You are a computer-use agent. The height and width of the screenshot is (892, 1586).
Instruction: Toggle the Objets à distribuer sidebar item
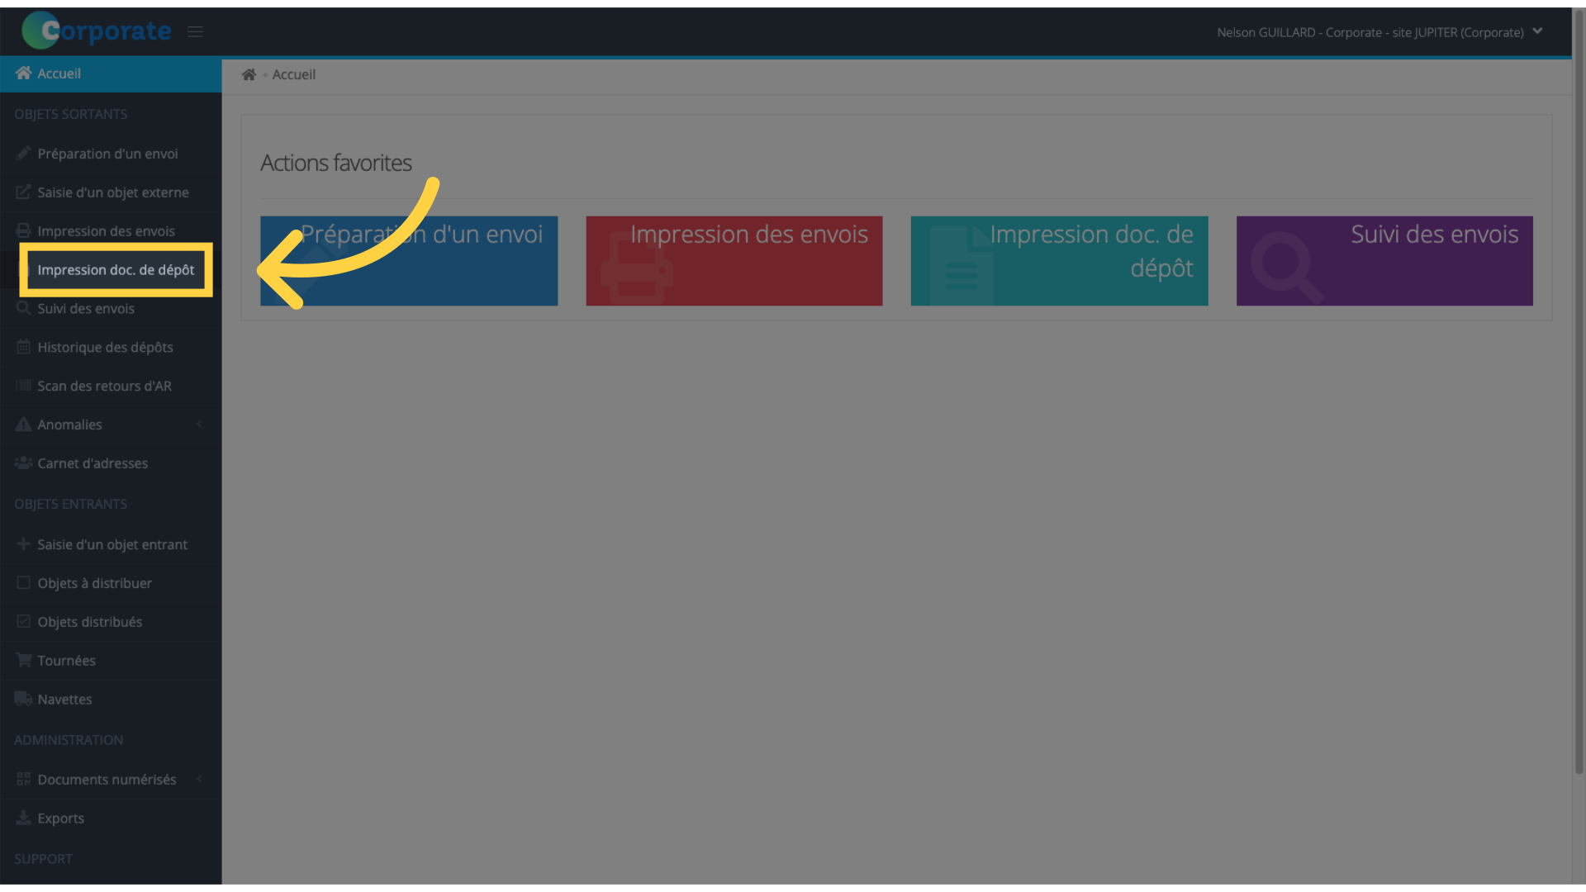(x=93, y=581)
